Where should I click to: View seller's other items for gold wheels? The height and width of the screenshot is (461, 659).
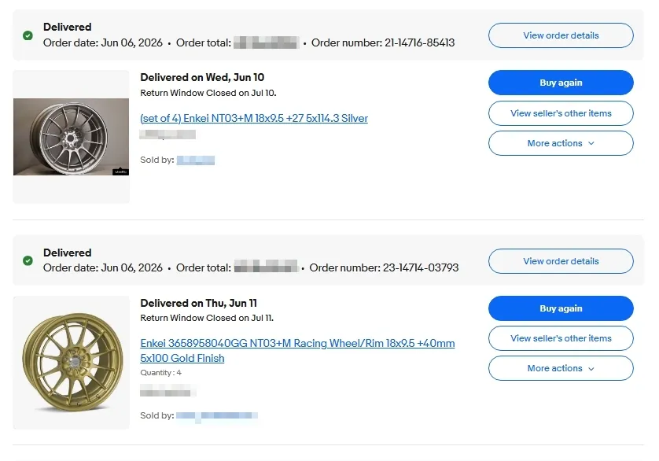click(x=561, y=338)
